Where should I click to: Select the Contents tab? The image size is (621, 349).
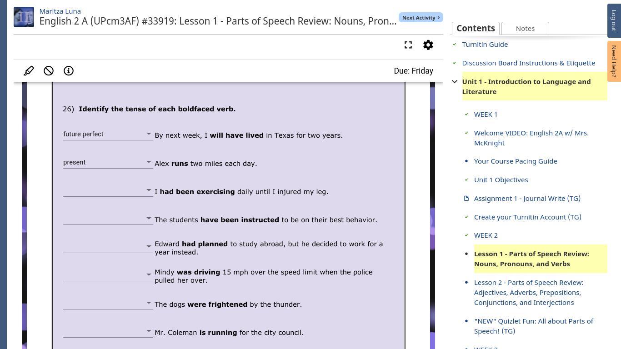(476, 28)
